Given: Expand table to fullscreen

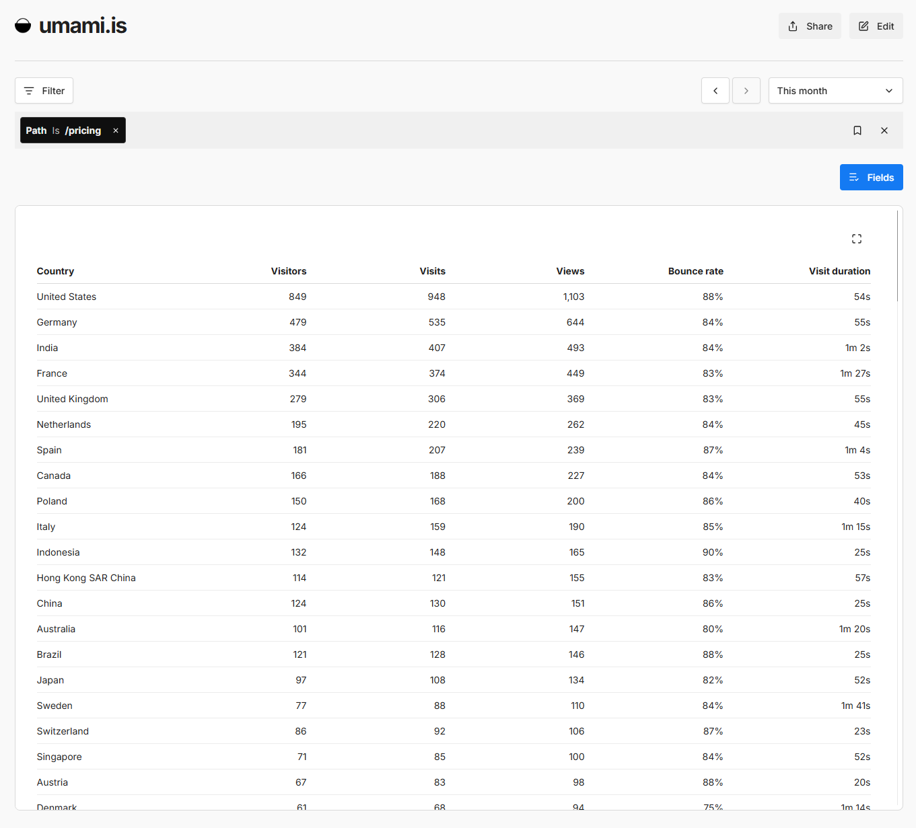Looking at the screenshot, I should 856,239.
